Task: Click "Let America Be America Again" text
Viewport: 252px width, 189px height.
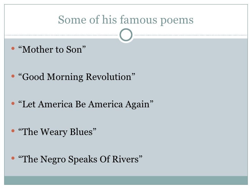Action: pyautogui.click(x=85, y=104)
